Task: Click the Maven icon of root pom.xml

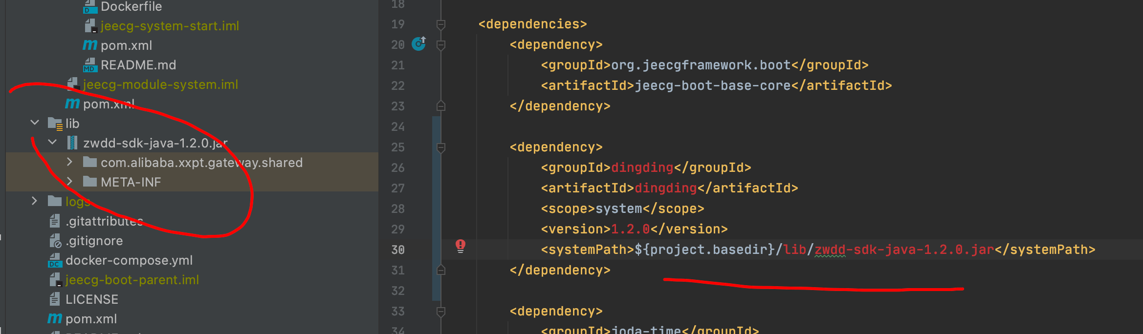Action: [x=54, y=319]
